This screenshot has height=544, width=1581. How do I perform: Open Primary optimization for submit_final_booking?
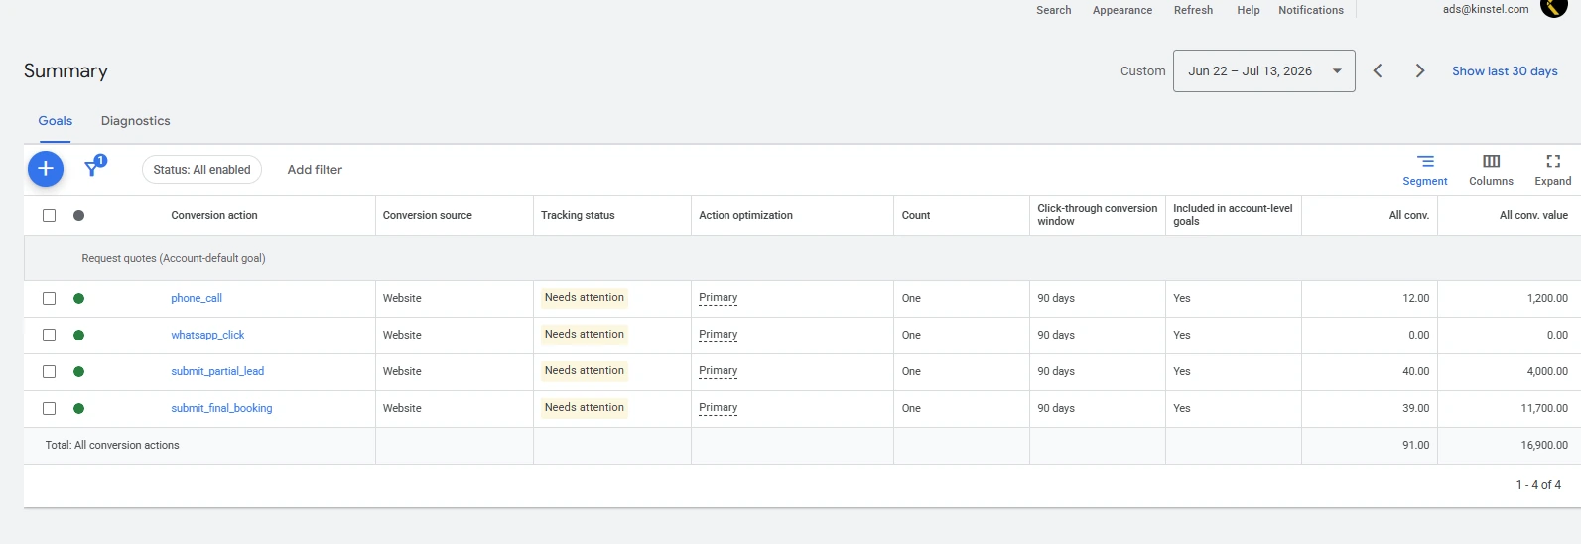[x=718, y=408]
